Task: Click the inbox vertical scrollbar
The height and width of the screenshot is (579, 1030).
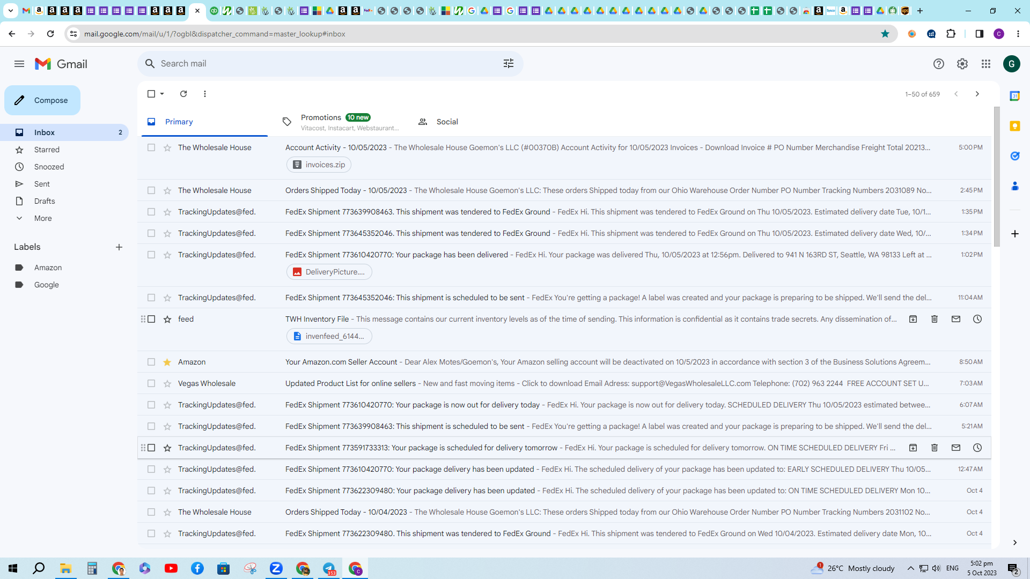Action: point(997,177)
